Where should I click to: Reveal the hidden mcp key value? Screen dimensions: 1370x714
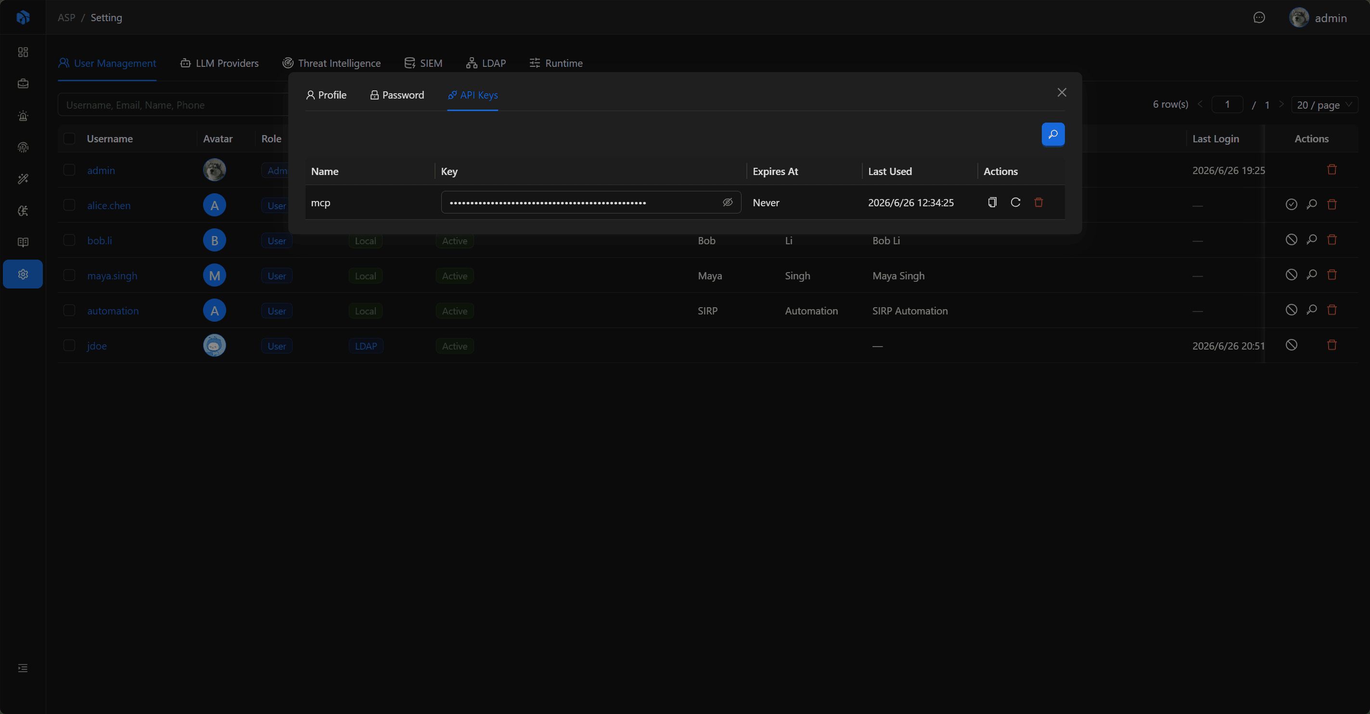pos(728,202)
